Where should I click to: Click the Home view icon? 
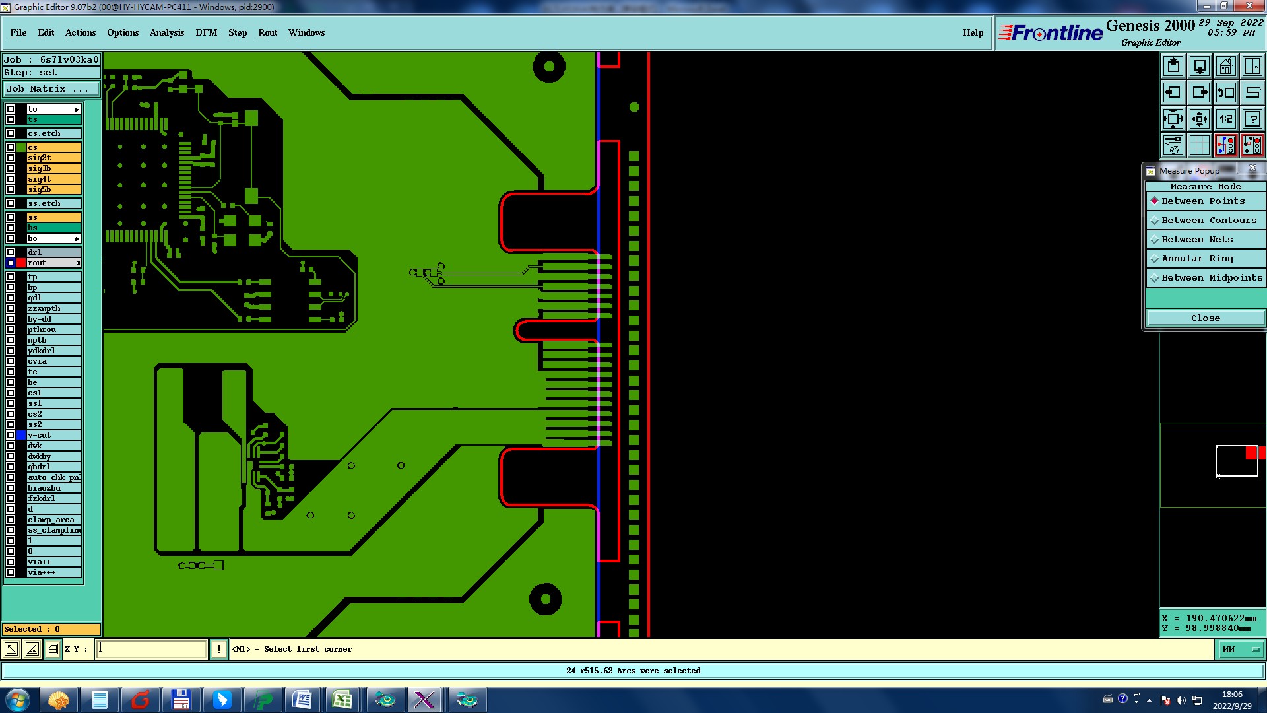(x=1225, y=66)
